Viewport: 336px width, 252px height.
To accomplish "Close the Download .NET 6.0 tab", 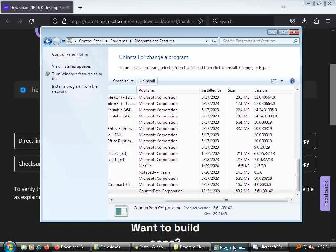I will click(x=68, y=8).
